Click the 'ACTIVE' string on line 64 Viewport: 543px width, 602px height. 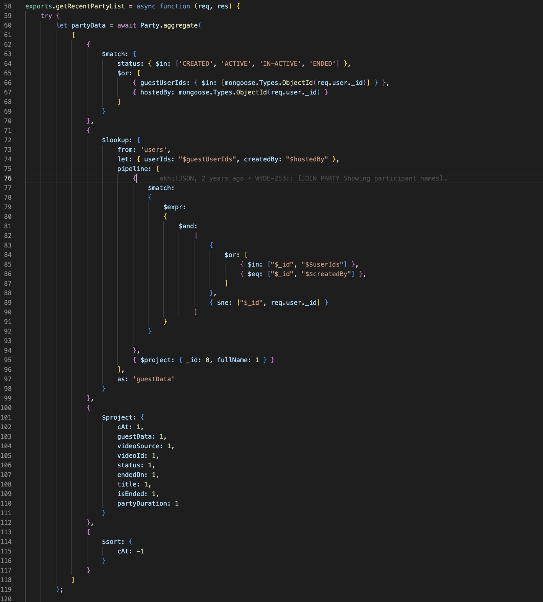236,63
